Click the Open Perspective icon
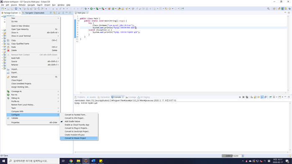Image resolution: width=292 pixels, height=164 pixels. (274, 8)
